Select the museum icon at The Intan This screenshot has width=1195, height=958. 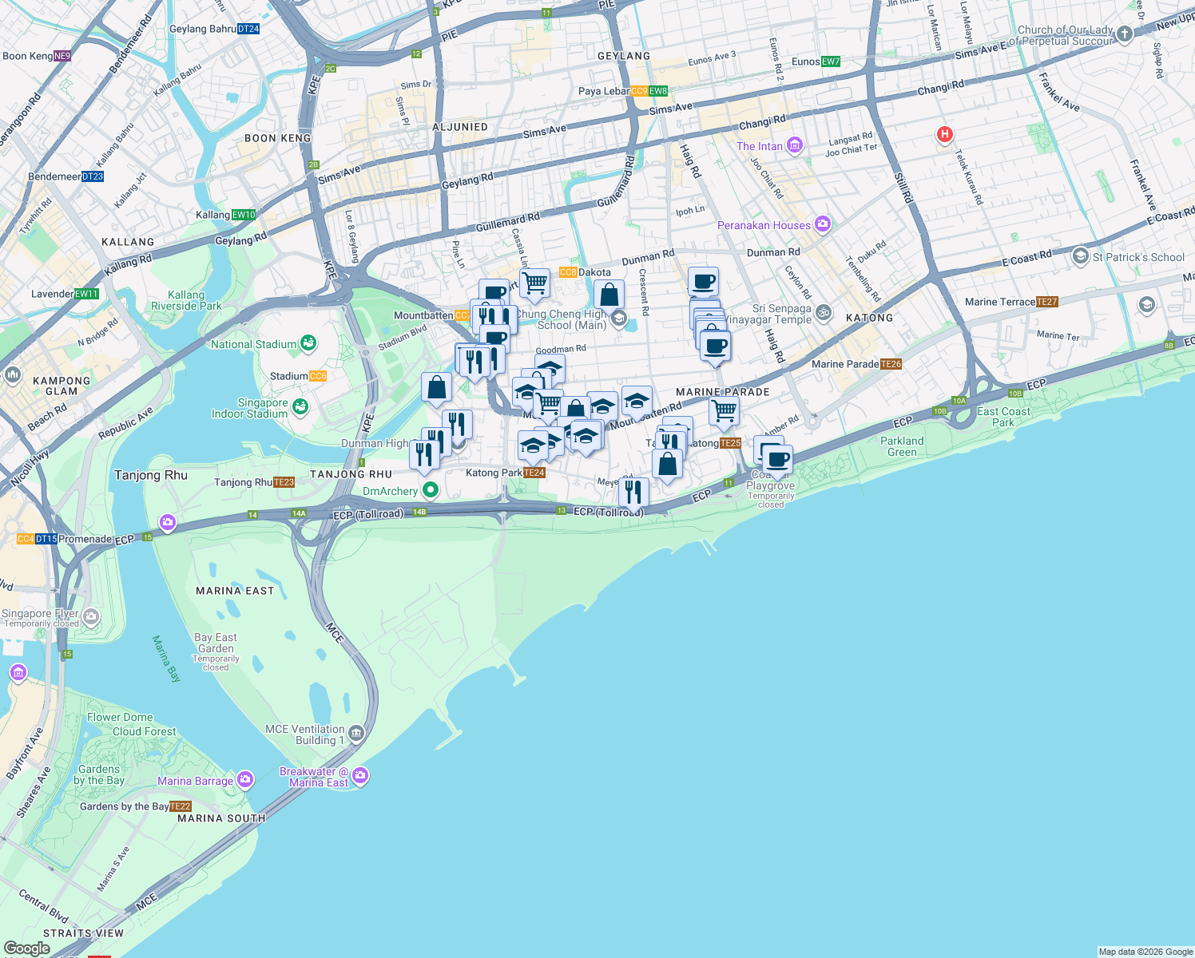(794, 144)
